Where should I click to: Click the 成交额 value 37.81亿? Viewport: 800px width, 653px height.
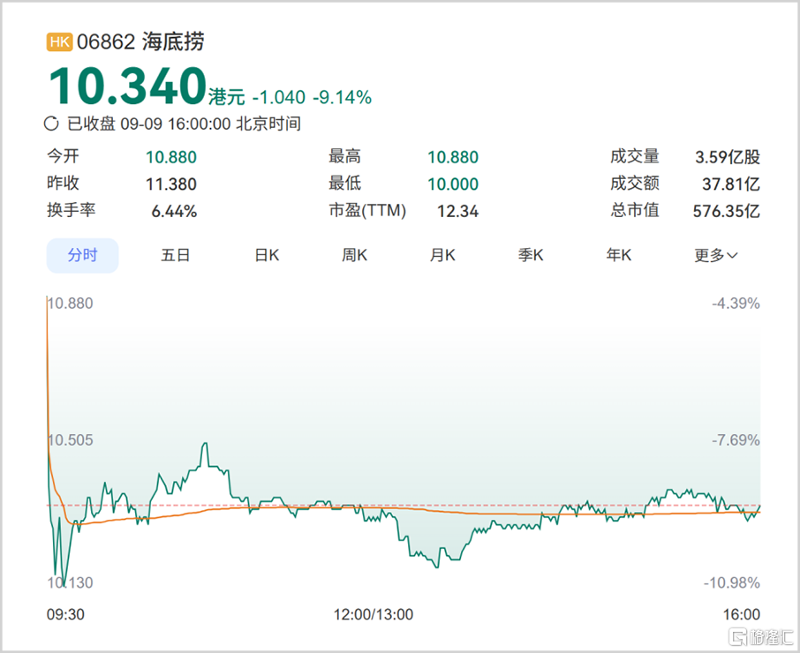(731, 184)
